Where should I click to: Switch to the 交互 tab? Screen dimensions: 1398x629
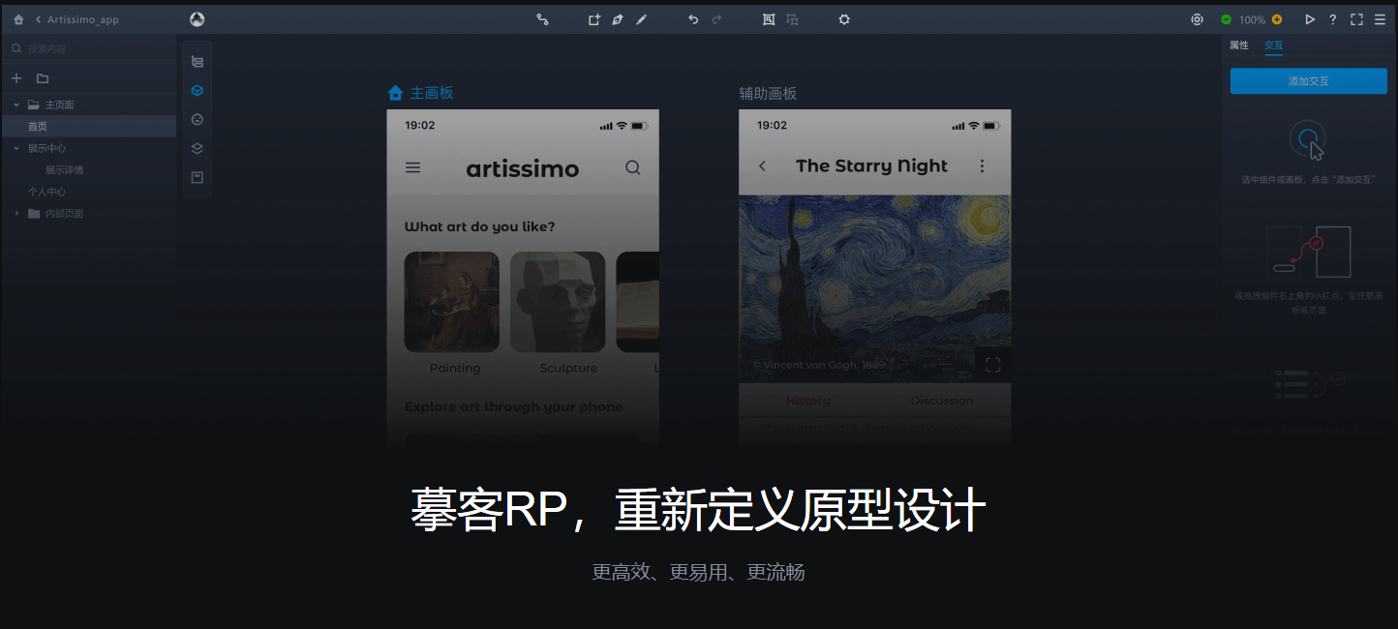[x=1274, y=45]
